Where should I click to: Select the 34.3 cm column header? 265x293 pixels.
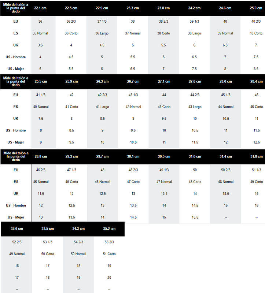click(78, 229)
